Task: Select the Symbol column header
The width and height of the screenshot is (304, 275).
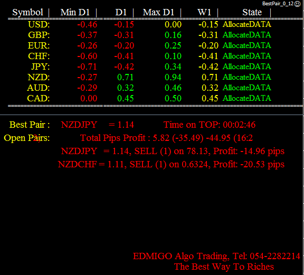Action: tap(27, 12)
